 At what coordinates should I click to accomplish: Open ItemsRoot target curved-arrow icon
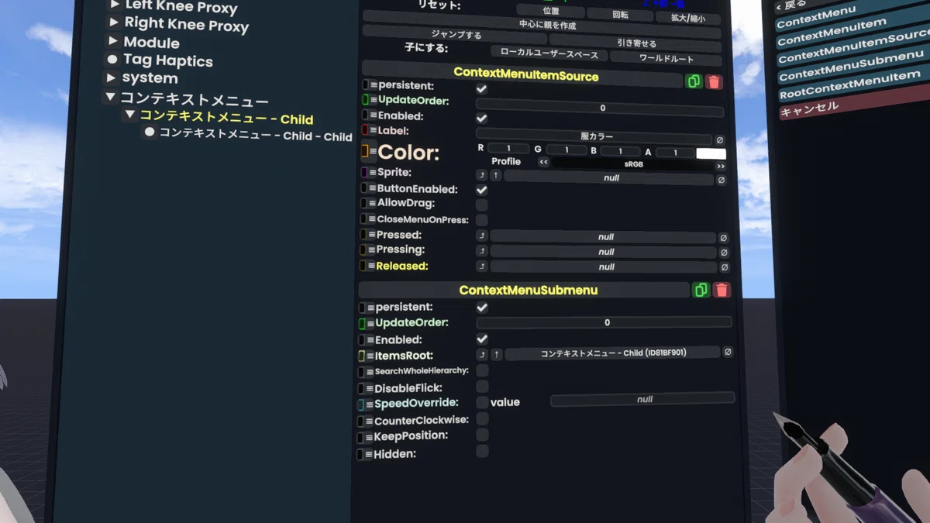click(482, 354)
